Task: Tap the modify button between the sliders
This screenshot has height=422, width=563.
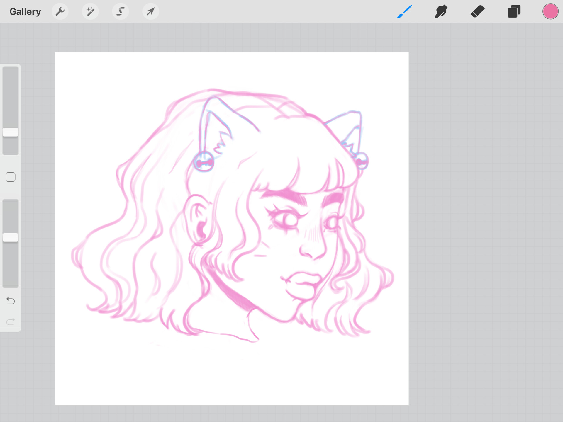Action: [x=11, y=177]
